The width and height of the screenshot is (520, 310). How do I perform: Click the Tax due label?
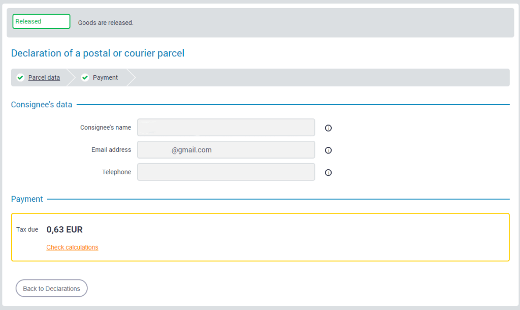click(x=27, y=230)
